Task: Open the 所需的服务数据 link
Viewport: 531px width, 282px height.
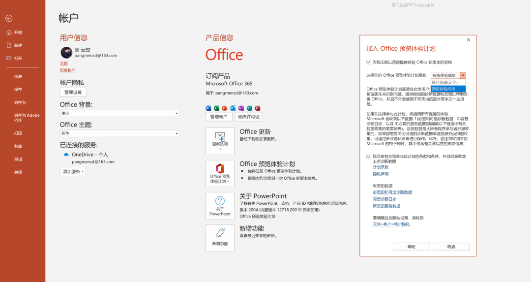Action: click(x=386, y=206)
